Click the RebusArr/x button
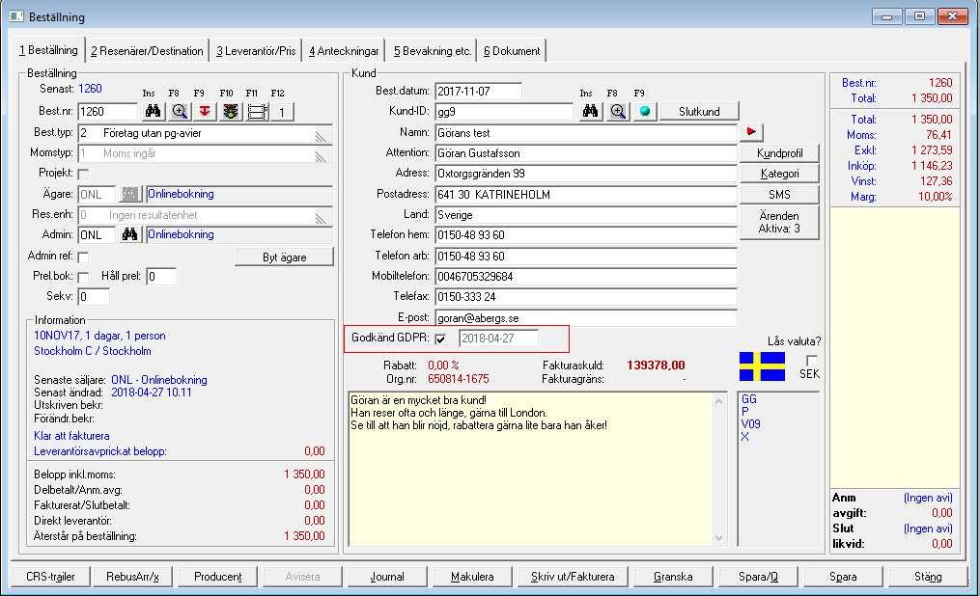980x596 pixels. click(x=132, y=577)
